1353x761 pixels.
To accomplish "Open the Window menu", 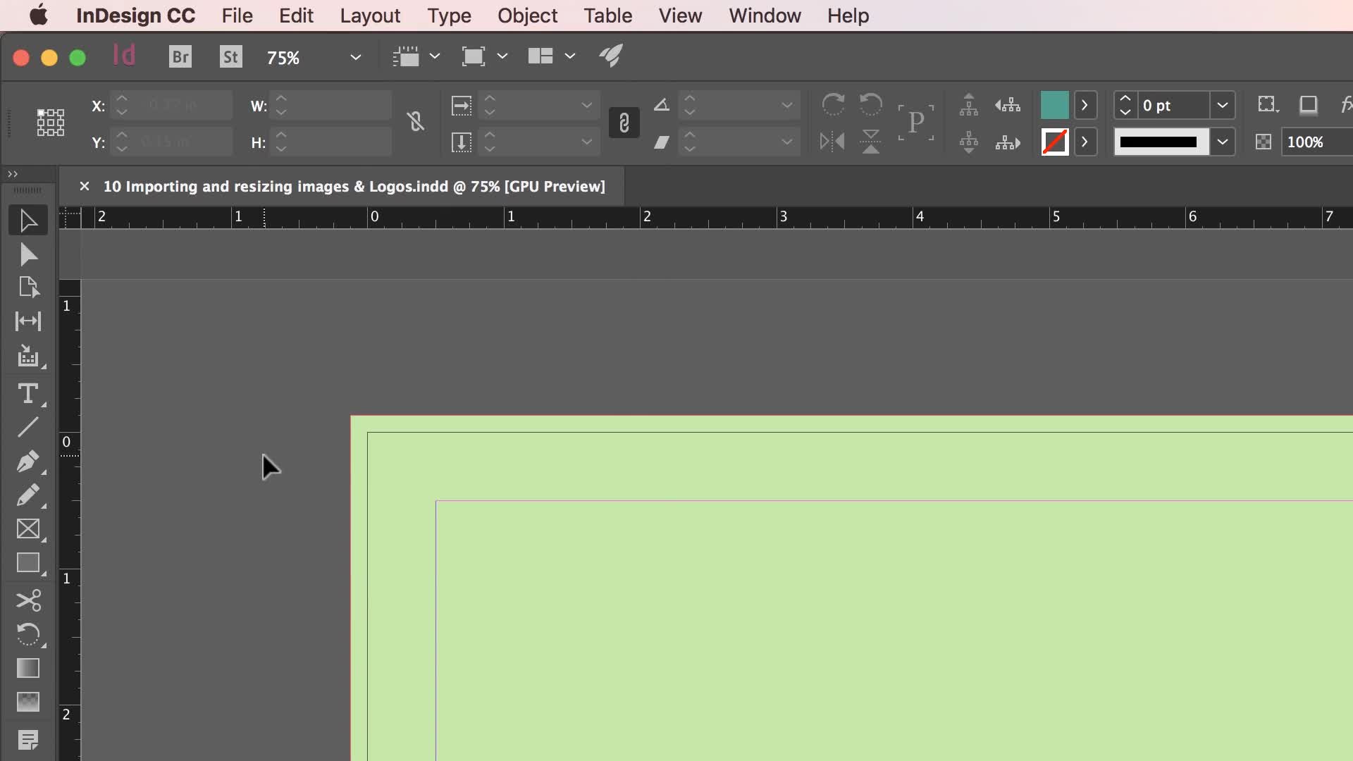I will (x=765, y=16).
